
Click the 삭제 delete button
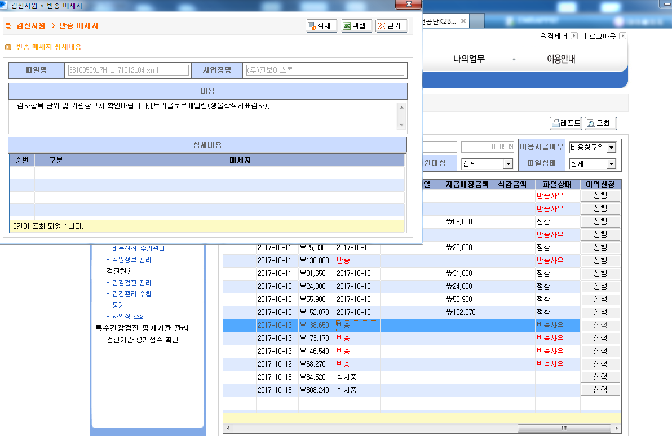322,26
